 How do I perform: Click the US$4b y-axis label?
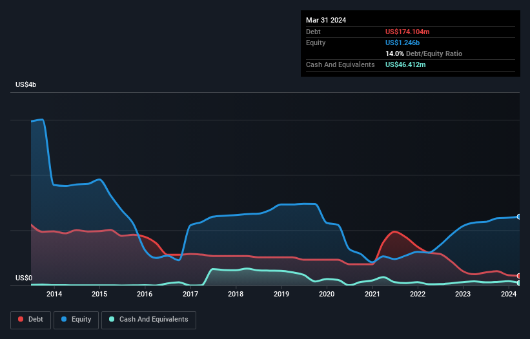(26, 84)
